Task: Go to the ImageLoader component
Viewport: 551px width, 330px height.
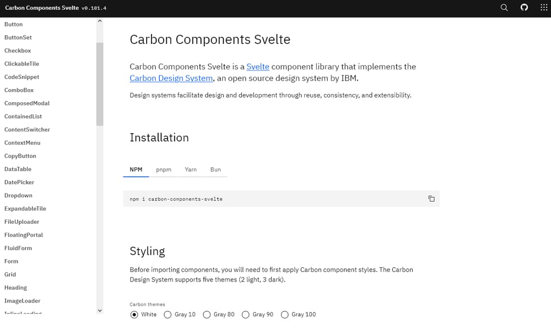Action: tap(22, 300)
